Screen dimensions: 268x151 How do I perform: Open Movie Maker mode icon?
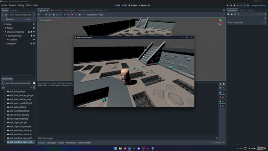[x=248, y=5]
